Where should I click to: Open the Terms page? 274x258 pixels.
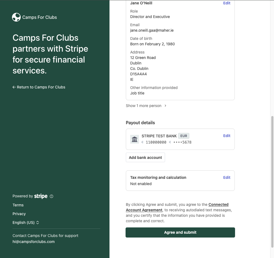pos(18,205)
